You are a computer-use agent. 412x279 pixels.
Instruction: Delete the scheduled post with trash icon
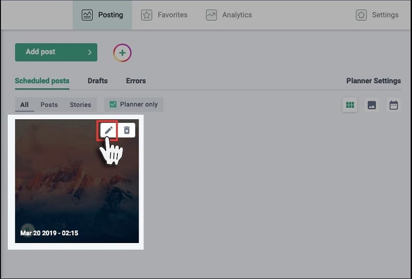point(127,131)
